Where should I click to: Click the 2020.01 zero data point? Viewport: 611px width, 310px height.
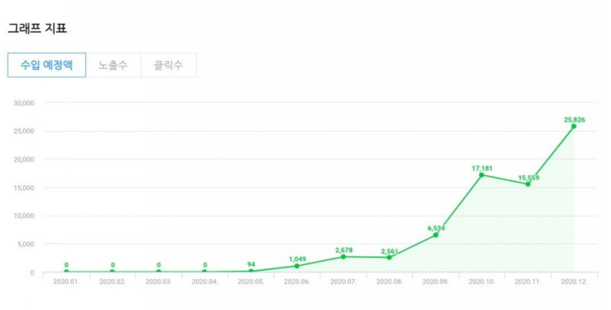coord(66,271)
